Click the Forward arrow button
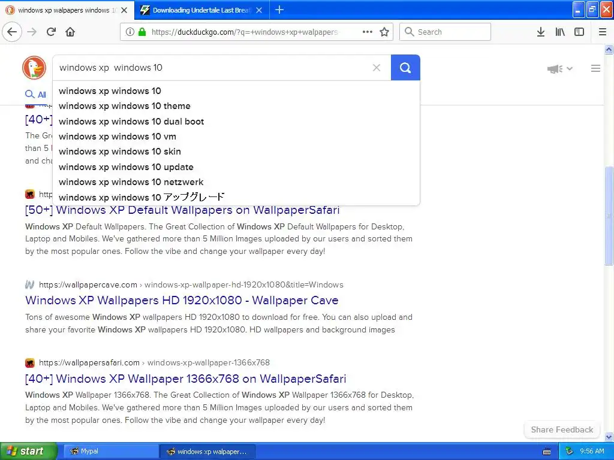Image resolution: width=614 pixels, height=460 pixels. (32, 32)
